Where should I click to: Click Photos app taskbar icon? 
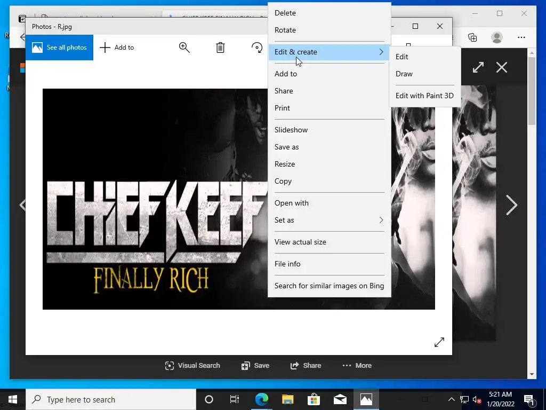[366, 399]
